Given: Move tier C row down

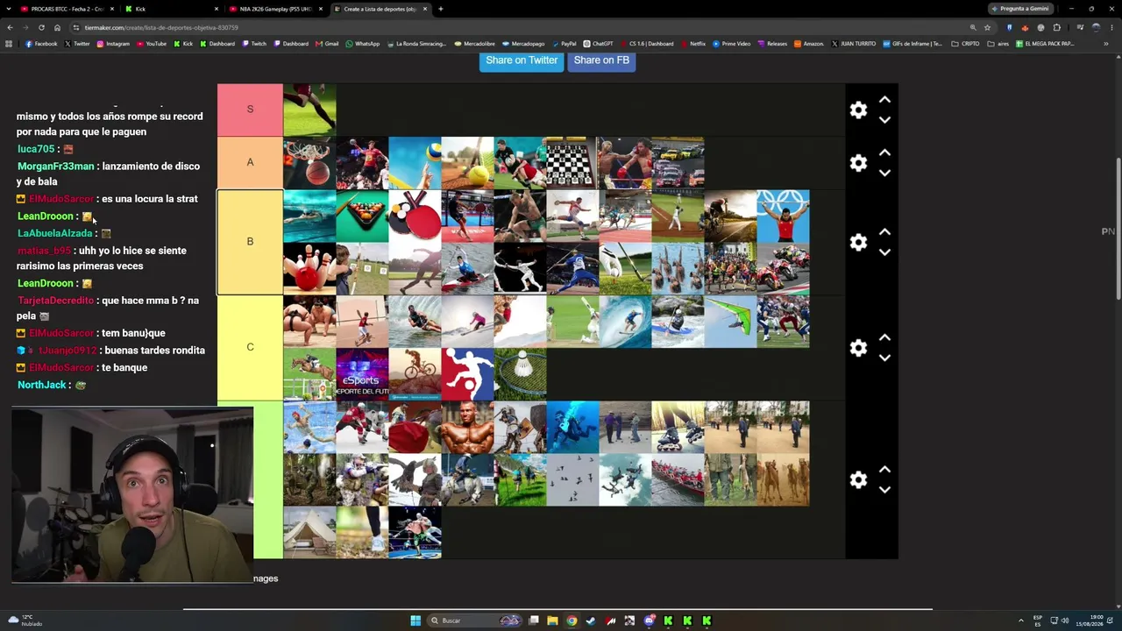Looking at the screenshot, I should [884, 358].
